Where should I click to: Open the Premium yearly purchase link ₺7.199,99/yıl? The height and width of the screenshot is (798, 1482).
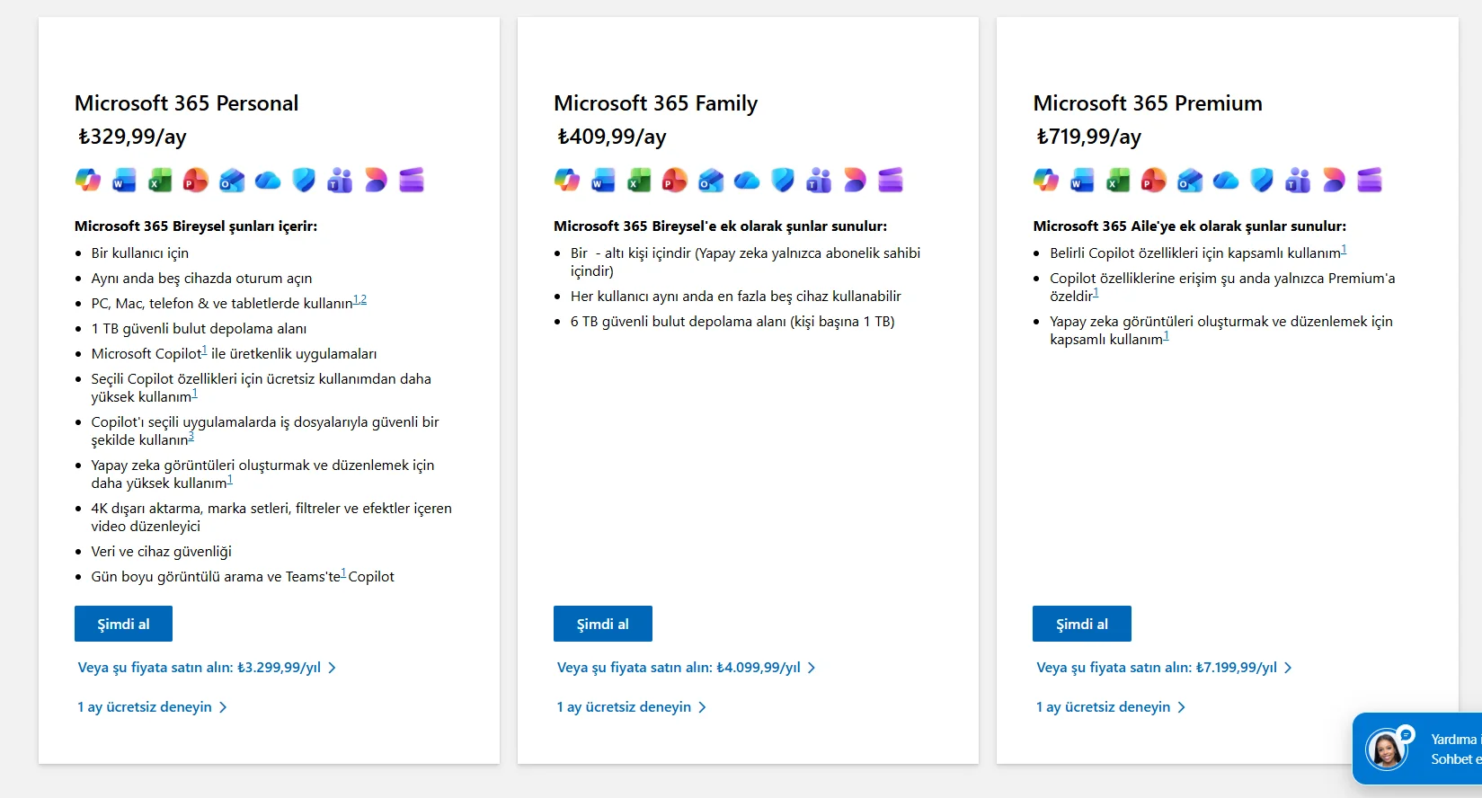pos(1165,668)
